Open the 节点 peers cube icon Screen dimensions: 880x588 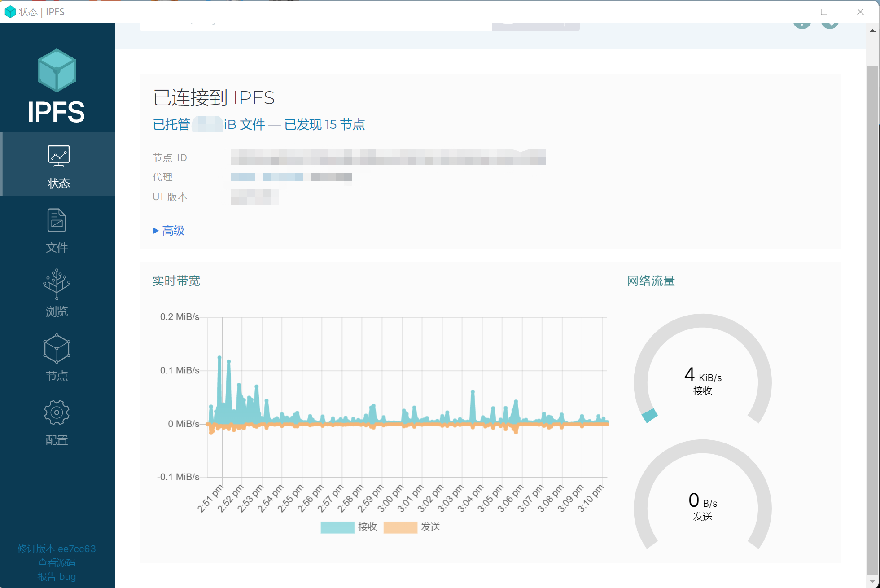pos(57,349)
